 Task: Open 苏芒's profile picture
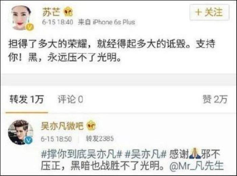coord(22,18)
